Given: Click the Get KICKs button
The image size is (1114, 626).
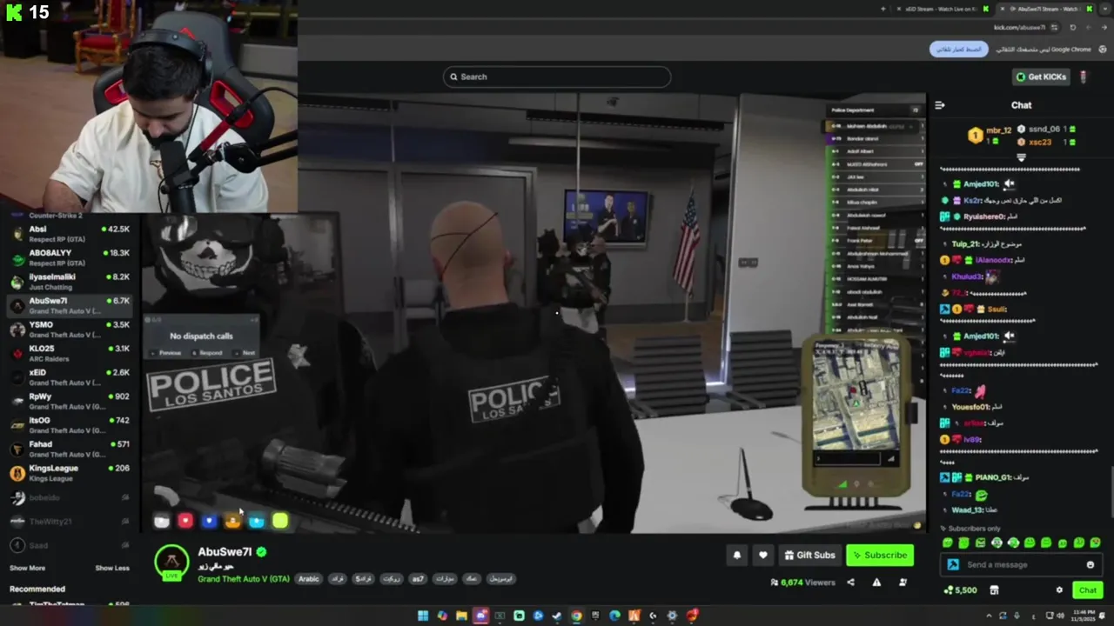Looking at the screenshot, I should pyautogui.click(x=1040, y=77).
